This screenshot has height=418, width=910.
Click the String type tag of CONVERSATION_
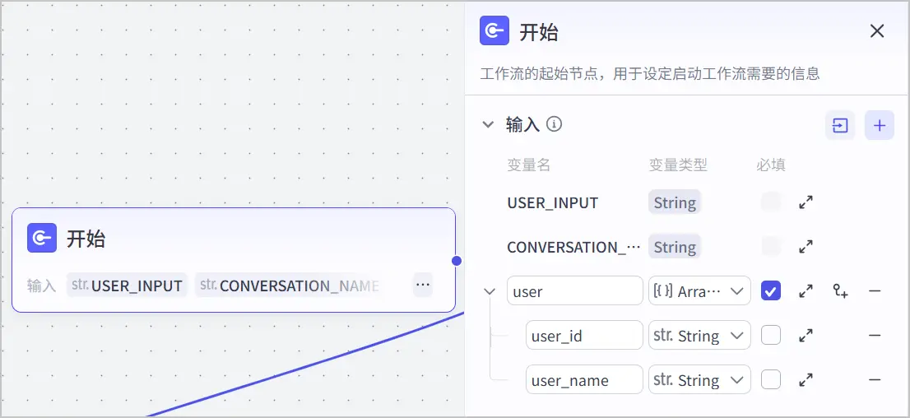pos(675,247)
